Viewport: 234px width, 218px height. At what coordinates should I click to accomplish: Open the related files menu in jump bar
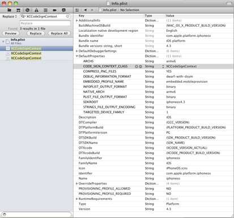(77, 10)
